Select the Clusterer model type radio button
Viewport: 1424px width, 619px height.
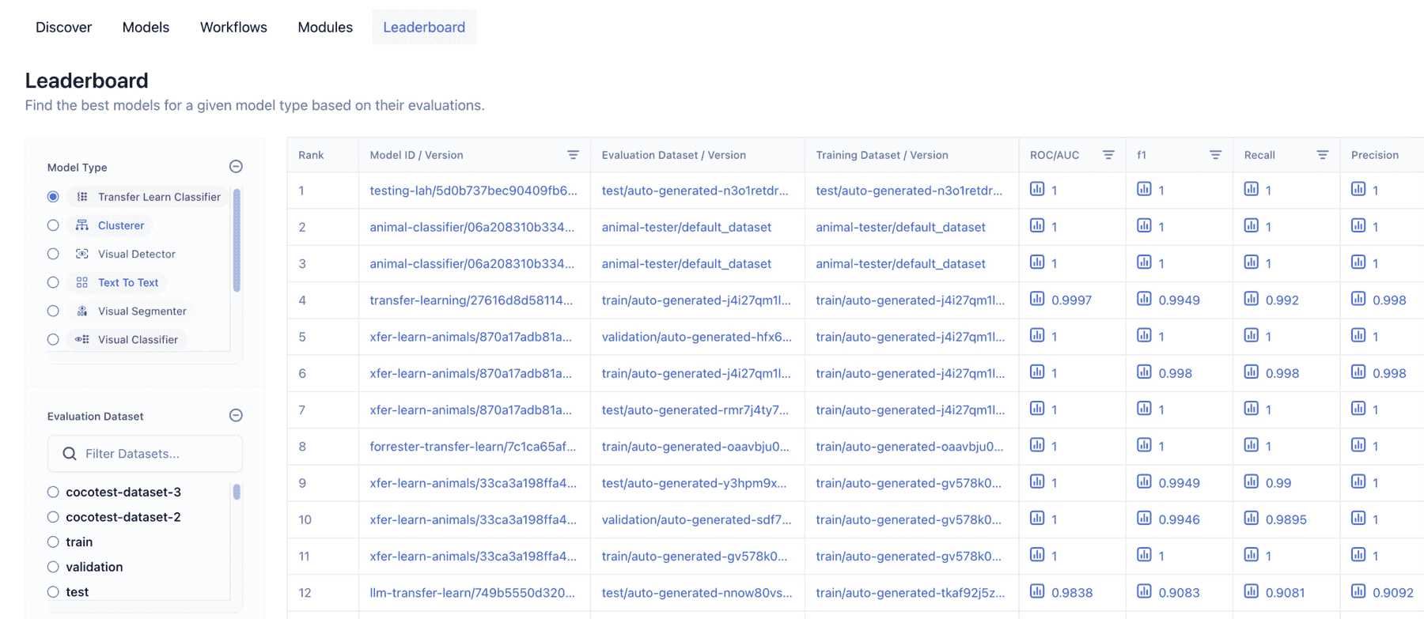[x=53, y=225]
